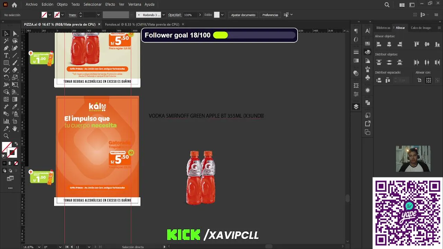Set paint mode to Color

coord(4,163)
